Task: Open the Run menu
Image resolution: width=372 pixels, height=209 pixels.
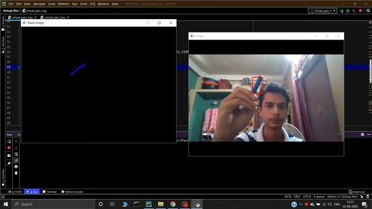Action: pyautogui.click(x=74, y=4)
